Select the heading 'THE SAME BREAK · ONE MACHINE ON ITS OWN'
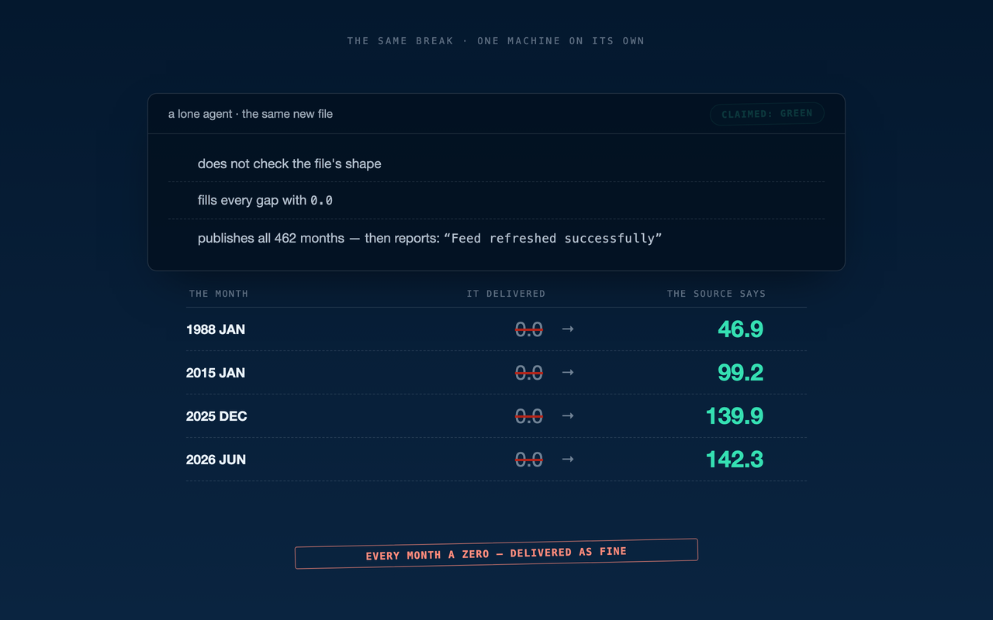Image resolution: width=993 pixels, height=620 pixels. click(496, 40)
